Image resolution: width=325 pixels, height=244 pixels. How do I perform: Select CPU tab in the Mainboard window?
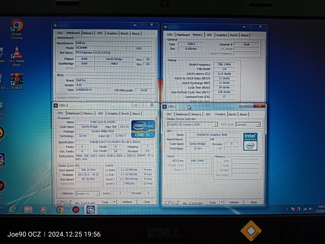tap(60, 33)
